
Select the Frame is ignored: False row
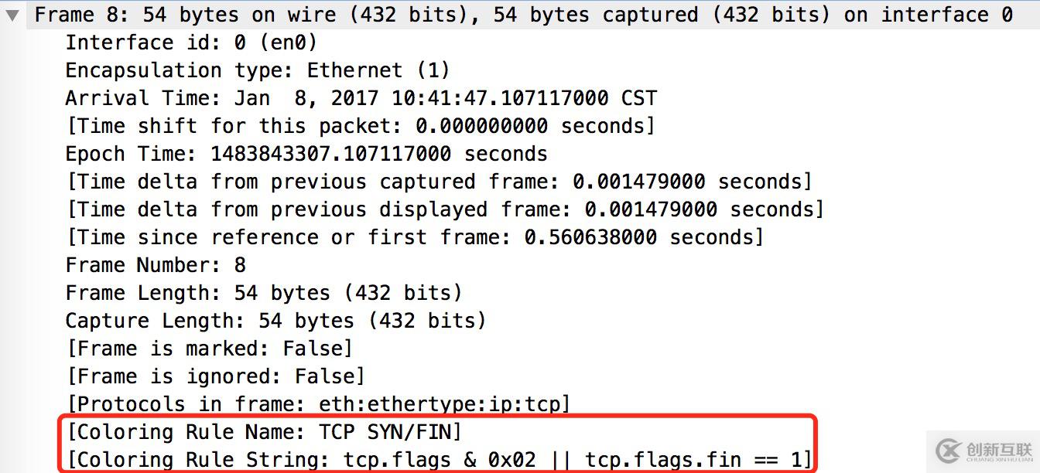(x=215, y=376)
